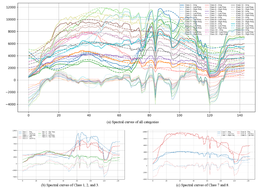Screen dimensions: 258x188
Task: Click 'Class 12 – High-Freq' in chart (a) legend
Action: [x=245, y=15]
